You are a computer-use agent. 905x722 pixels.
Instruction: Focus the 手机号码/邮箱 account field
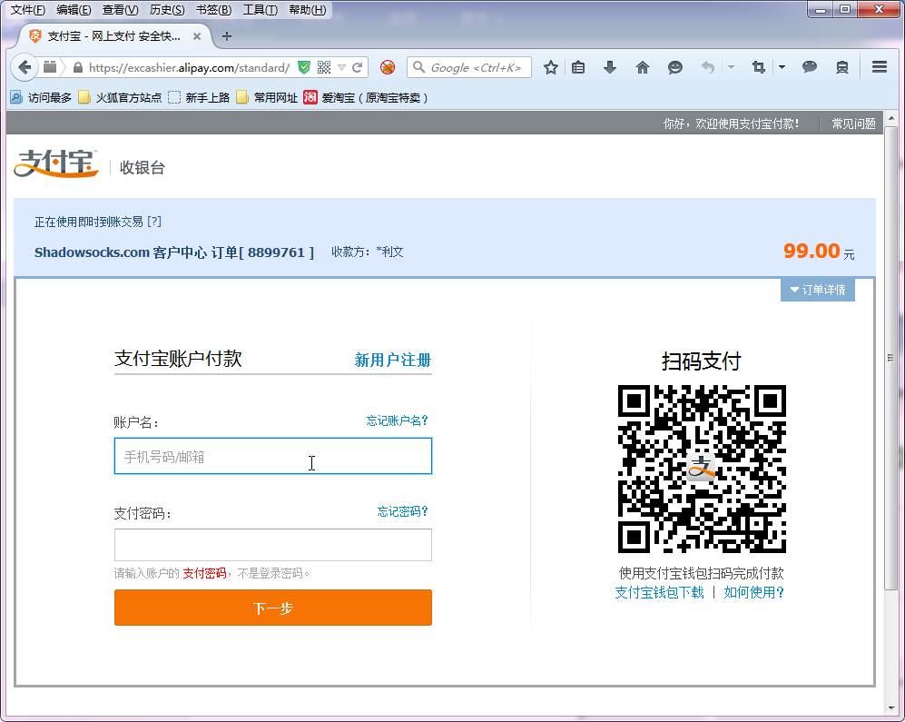tap(273, 456)
